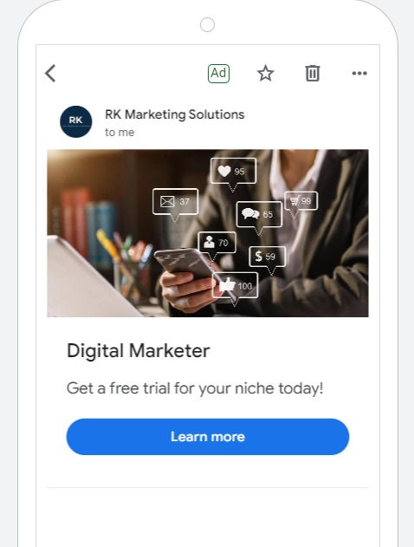
Task: Go back using the left arrow
Action: click(50, 74)
